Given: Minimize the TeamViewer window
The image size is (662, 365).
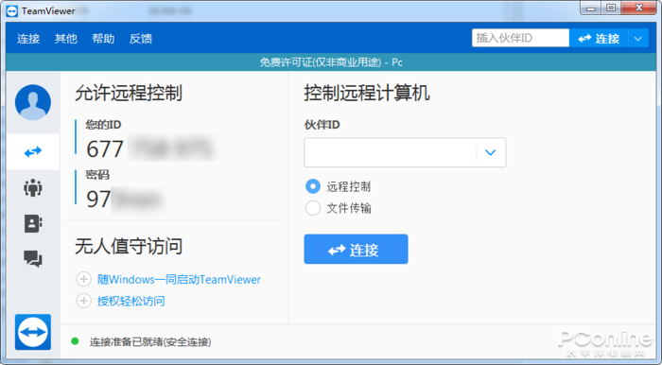Looking at the screenshot, I should click(x=591, y=8).
